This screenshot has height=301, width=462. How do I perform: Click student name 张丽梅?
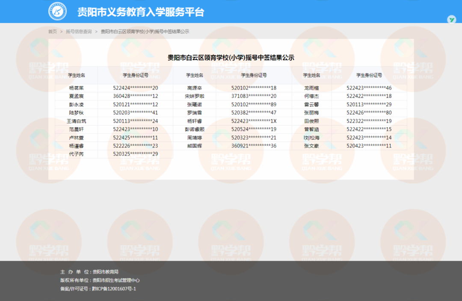pyautogui.click(x=311, y=113)
